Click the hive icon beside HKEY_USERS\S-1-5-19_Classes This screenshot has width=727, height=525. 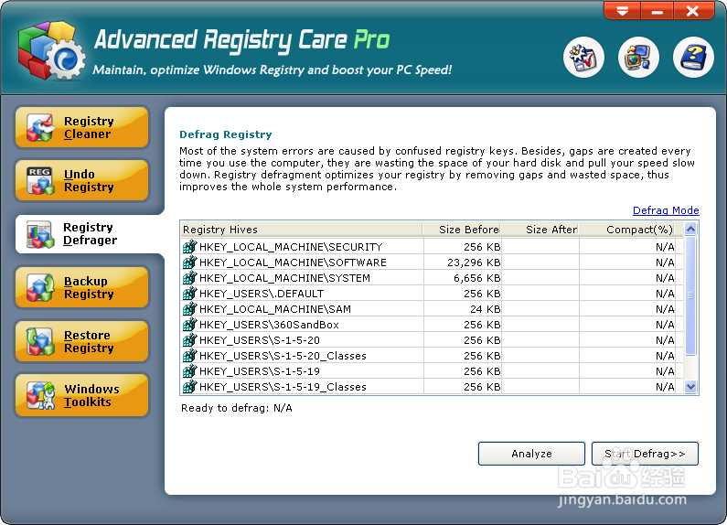[189, 387]
